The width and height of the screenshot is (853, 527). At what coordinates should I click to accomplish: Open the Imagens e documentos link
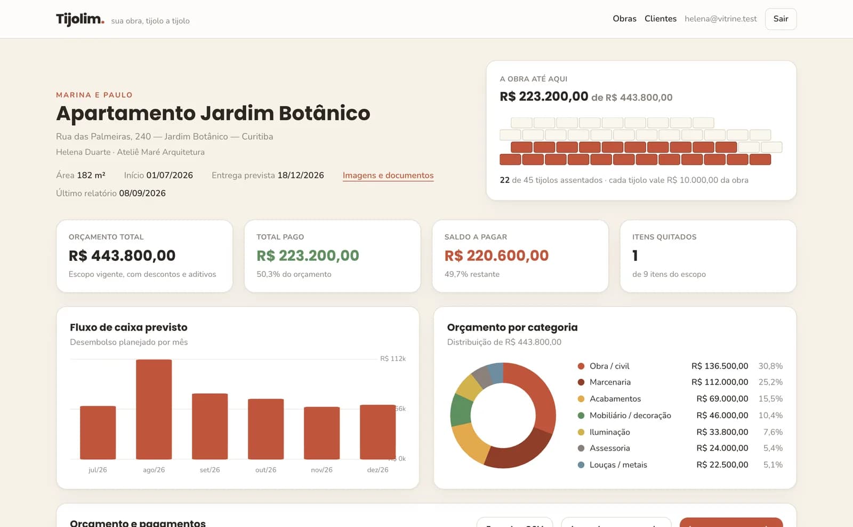point(388,175)
